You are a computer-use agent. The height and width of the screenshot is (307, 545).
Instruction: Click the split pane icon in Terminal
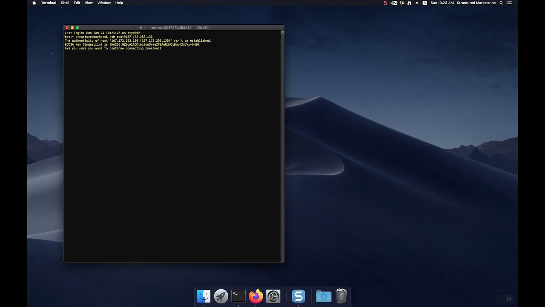[x=282, y=32]
